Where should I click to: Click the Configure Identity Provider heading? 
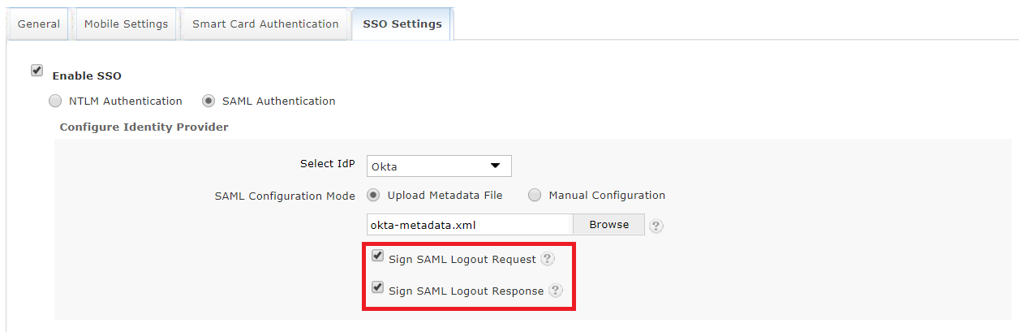coord(144,127)
